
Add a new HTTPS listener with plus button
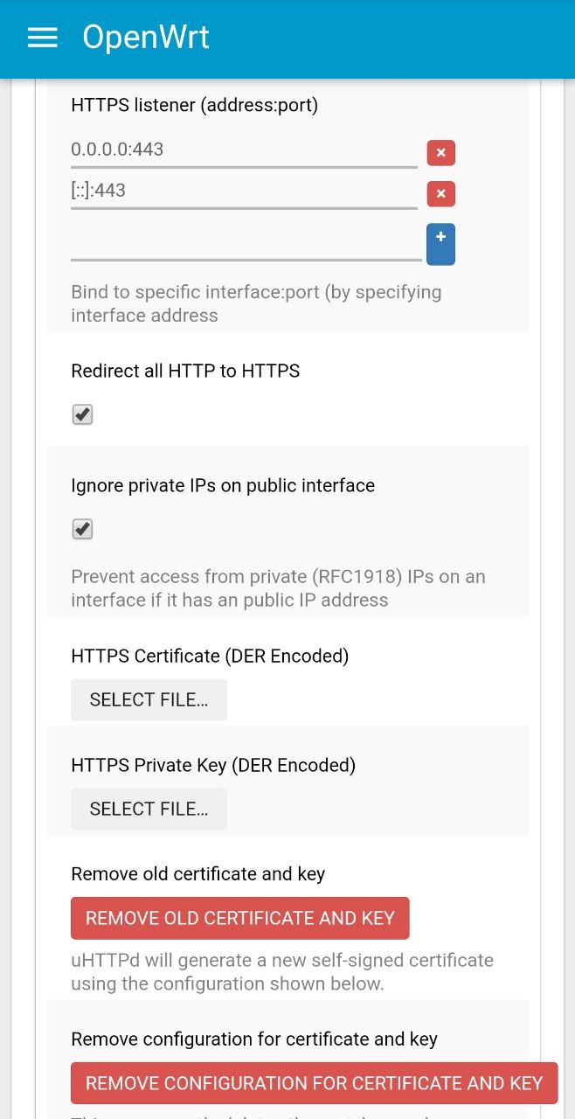(x=440, y=244)
